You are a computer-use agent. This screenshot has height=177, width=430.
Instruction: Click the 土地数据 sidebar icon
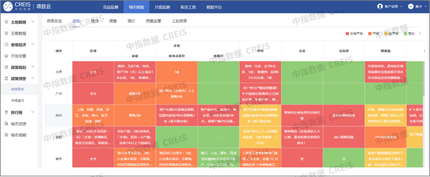pyautogui.click(x=6, y=22)
